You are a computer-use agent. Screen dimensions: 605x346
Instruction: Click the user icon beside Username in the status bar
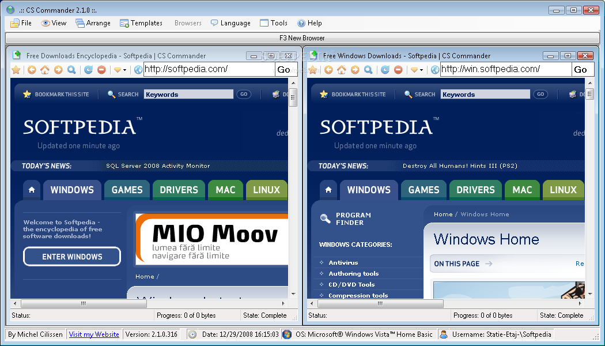coord(444,334)
